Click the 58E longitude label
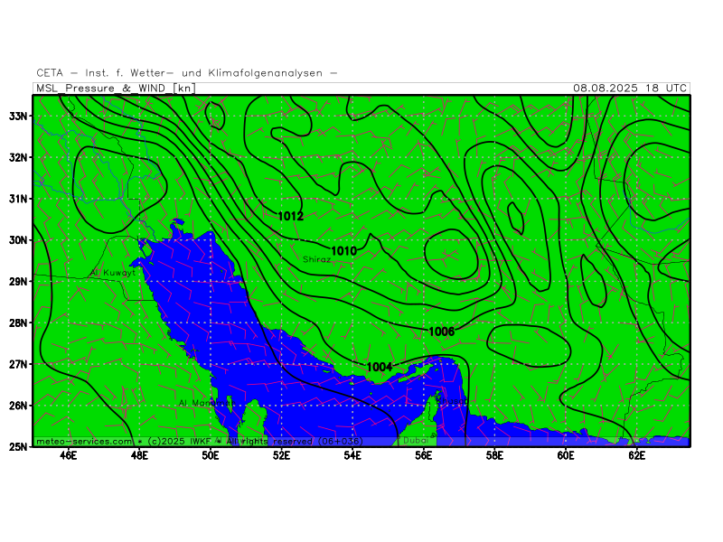This screenshot has width=723, height=542. click(494, 456)
